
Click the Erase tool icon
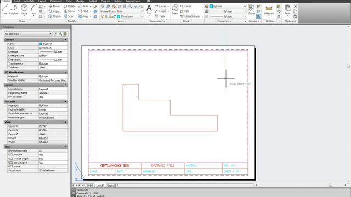95,6
